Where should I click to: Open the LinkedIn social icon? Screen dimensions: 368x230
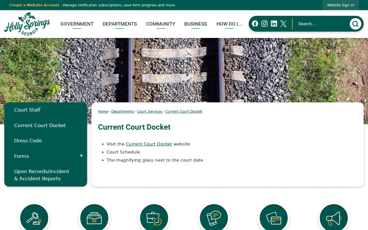pyautogui.click(x=274, y=24)
